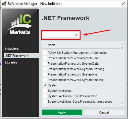Image resolution: width=128 pixels, height=119 pixels.
Task: Sort by the Name column header
Action: 51,45
